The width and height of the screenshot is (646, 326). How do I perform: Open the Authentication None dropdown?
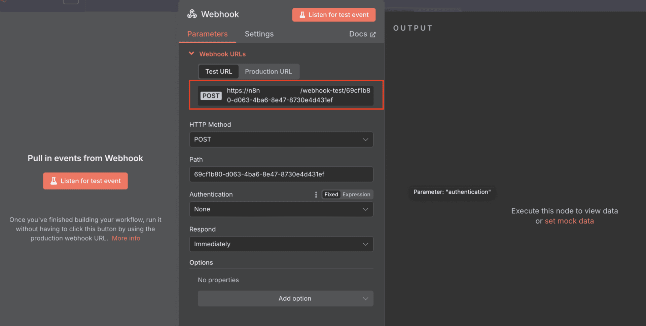coord(281,209)
